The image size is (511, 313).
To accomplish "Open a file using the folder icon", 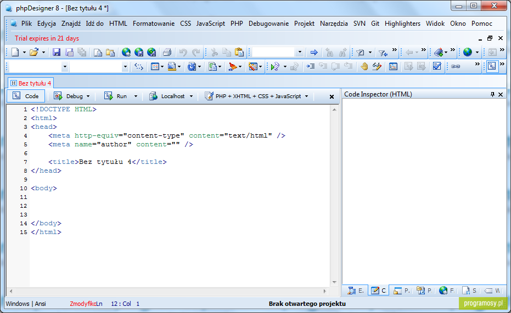I will tap(34, 52).
